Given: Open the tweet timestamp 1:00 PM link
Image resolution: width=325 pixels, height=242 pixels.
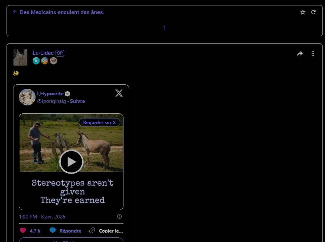Looking at the screenshot, I should coord(42,217).
